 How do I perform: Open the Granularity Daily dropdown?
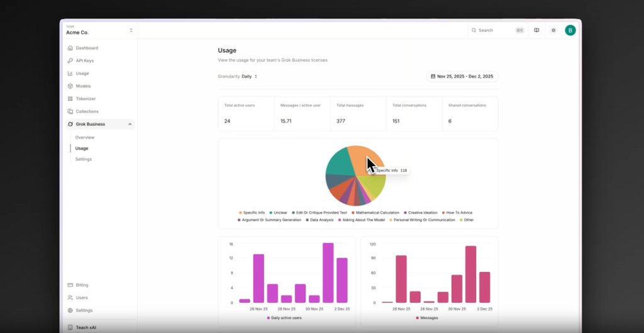click(x=250, y=76)
